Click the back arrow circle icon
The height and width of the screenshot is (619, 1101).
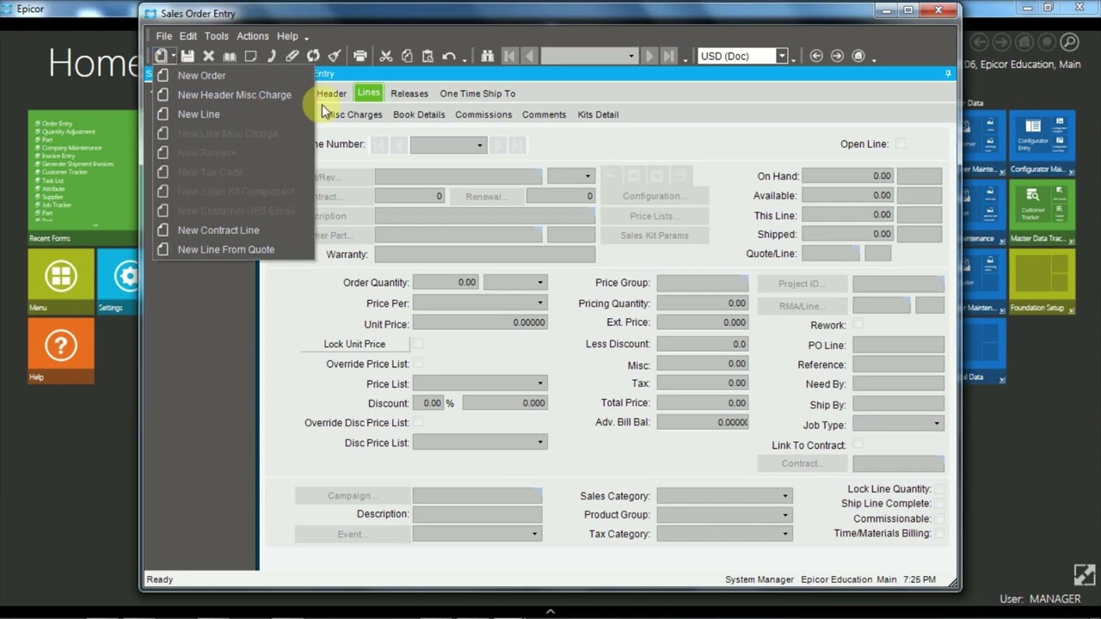pyautogui.click(x=816, y=56)
